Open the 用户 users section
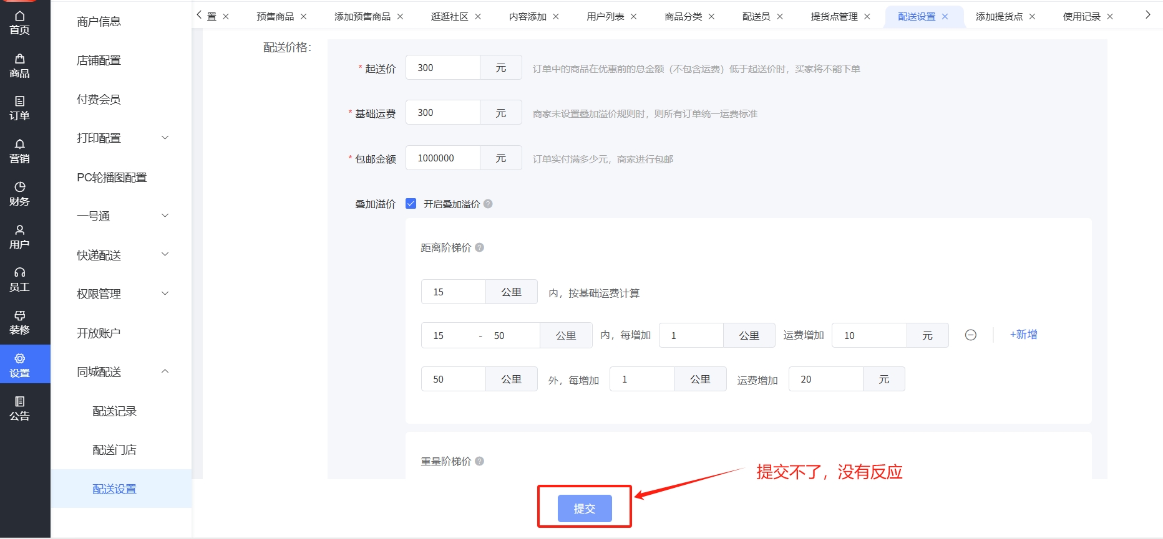The height and width of the screenshot is (539, 1163). pos(19,237)
